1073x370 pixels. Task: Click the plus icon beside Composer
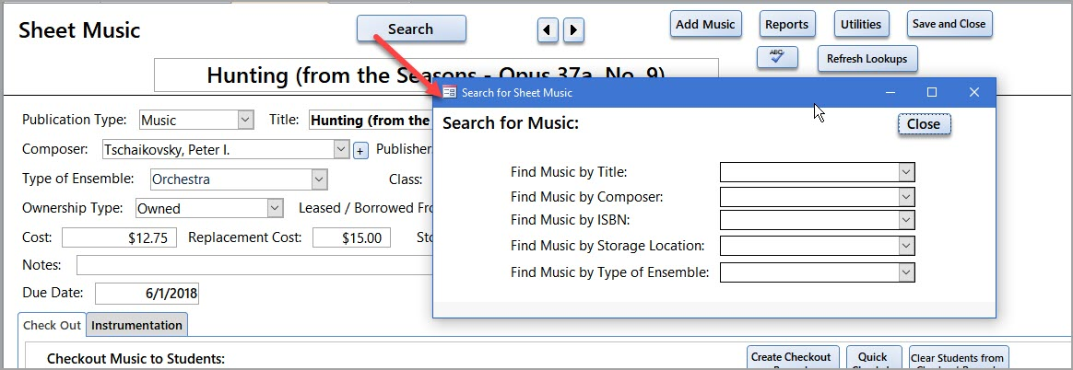tap(360, 150)
